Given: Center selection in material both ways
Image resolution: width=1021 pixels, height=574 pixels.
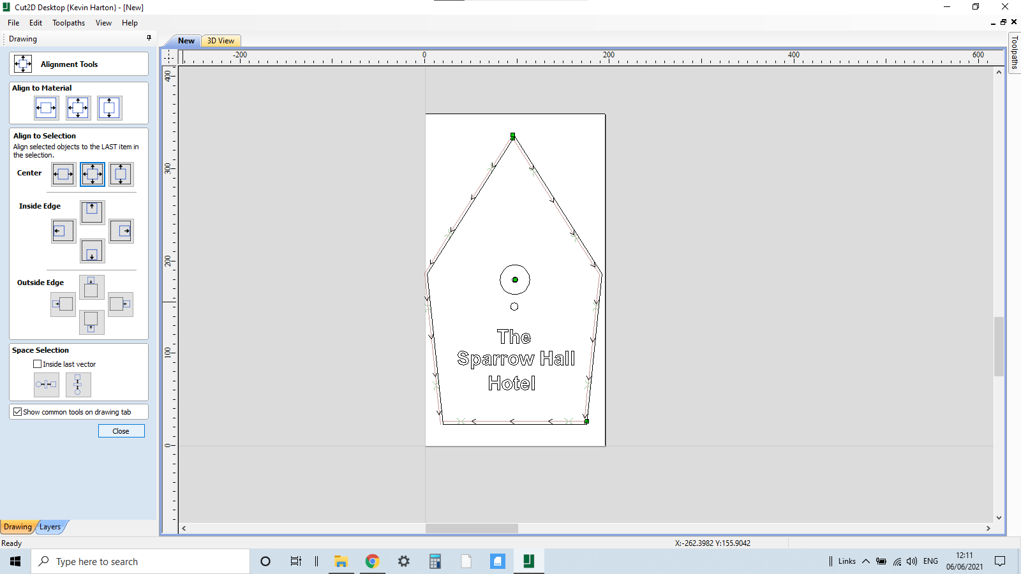Looking at the screenshot, I should click(x=78, y=108).
